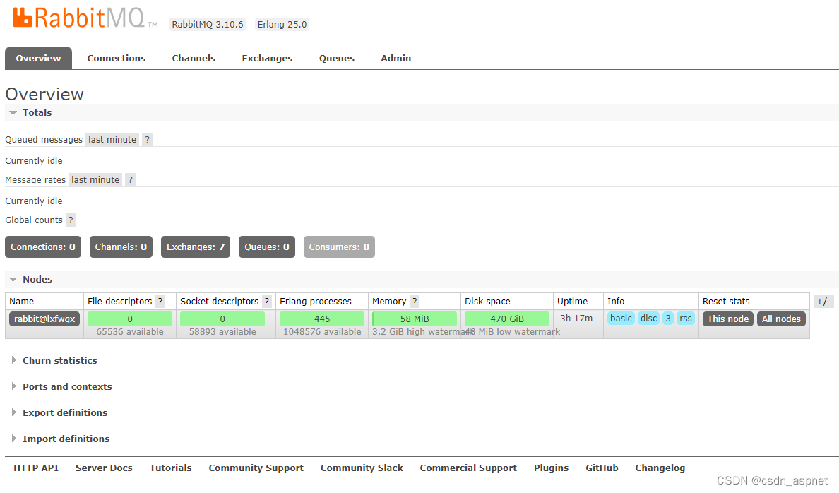The image size is (839, 493).
Task: Open Memory column help icon
Action: pos(415,302)
